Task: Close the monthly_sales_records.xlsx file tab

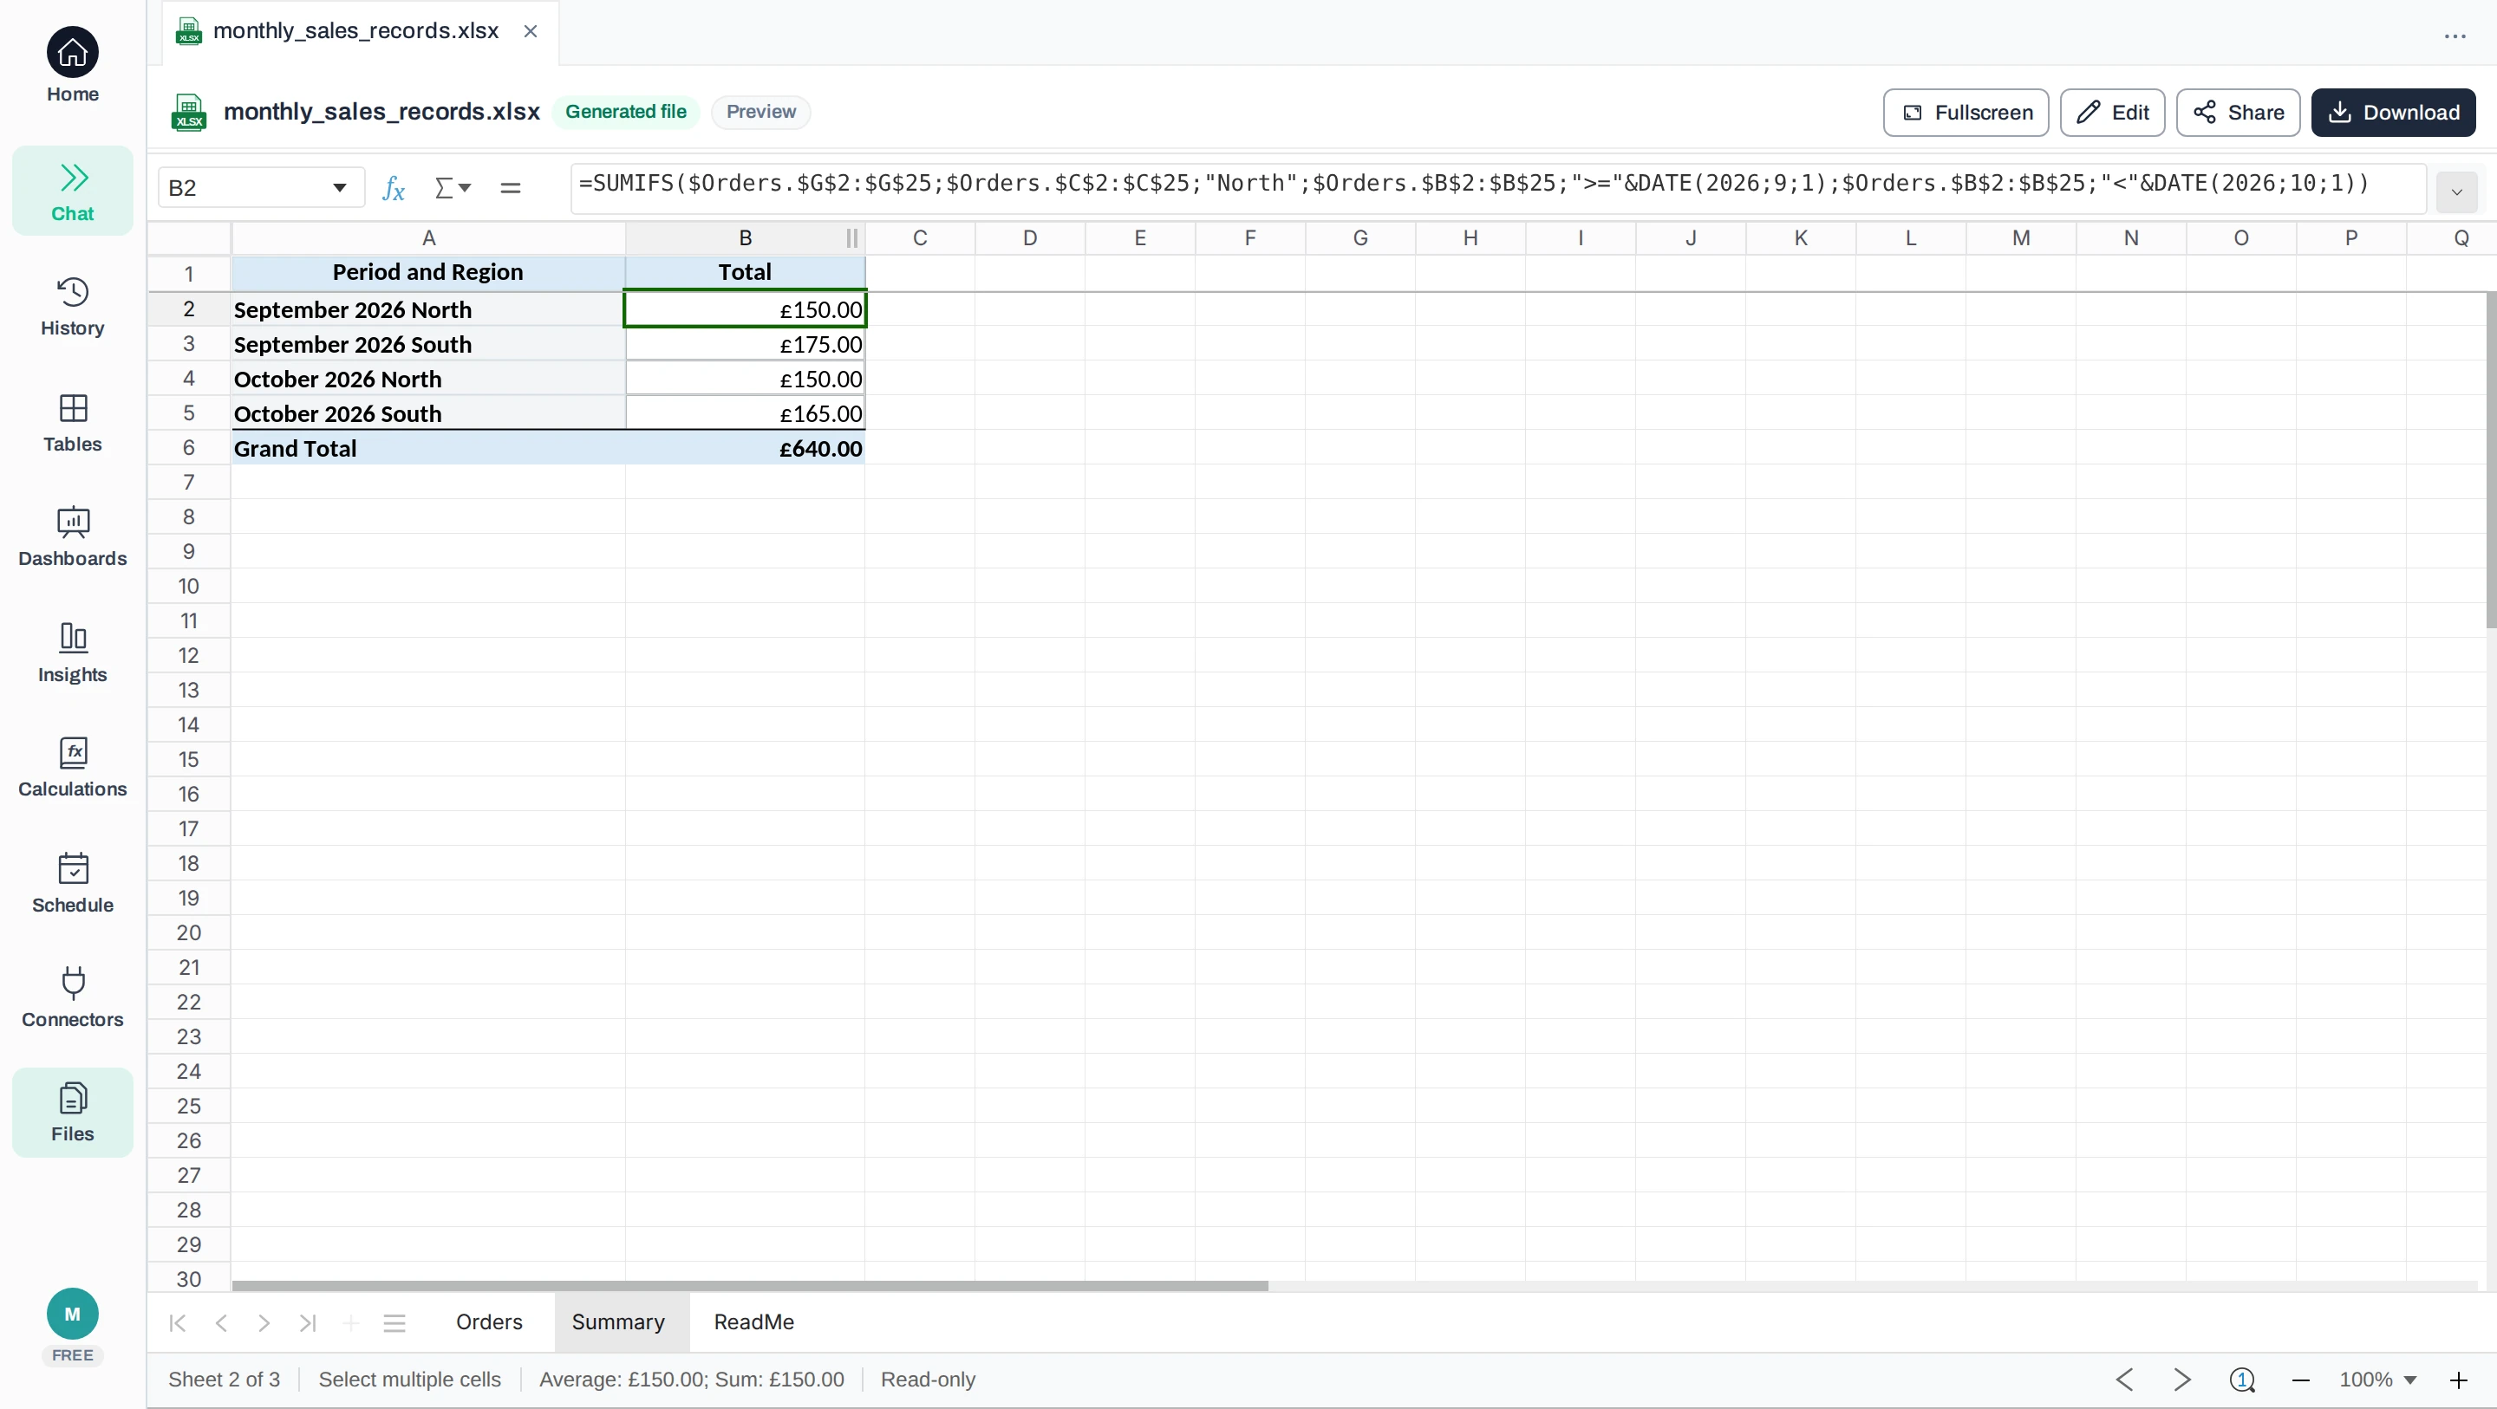Action: (531, 31)
